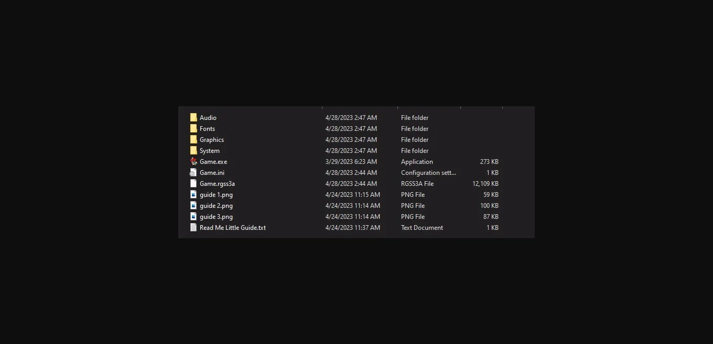Click the Game.rgss3a file icon

(x=193, y=184)
